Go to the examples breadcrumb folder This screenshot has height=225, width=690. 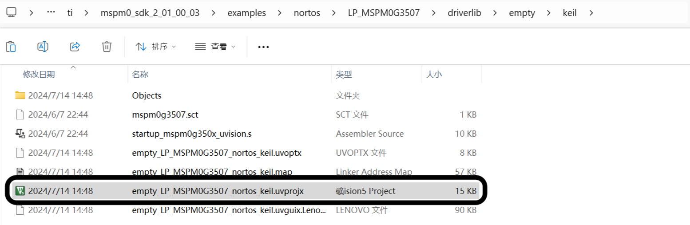pos(246,13)
